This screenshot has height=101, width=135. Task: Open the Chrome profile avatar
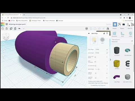coord(130,18)
